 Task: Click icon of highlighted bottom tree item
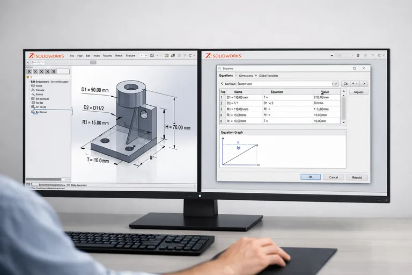(x=33, y=112)
